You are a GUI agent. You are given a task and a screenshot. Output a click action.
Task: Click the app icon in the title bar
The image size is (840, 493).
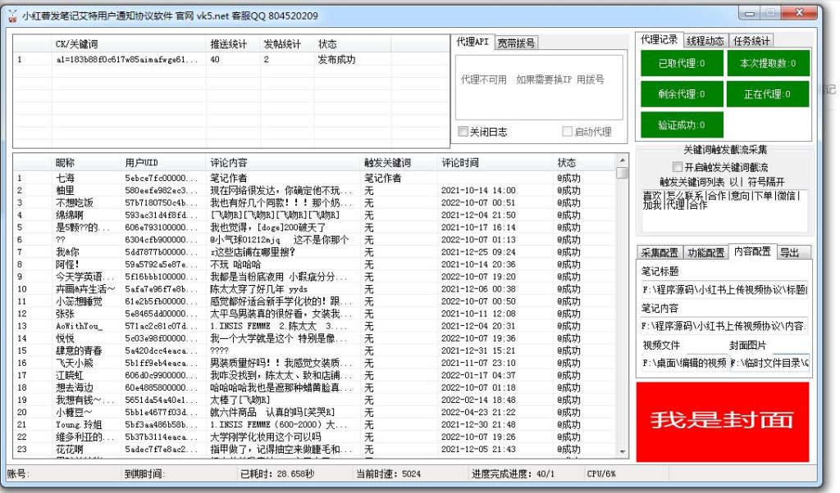point(11,16)
